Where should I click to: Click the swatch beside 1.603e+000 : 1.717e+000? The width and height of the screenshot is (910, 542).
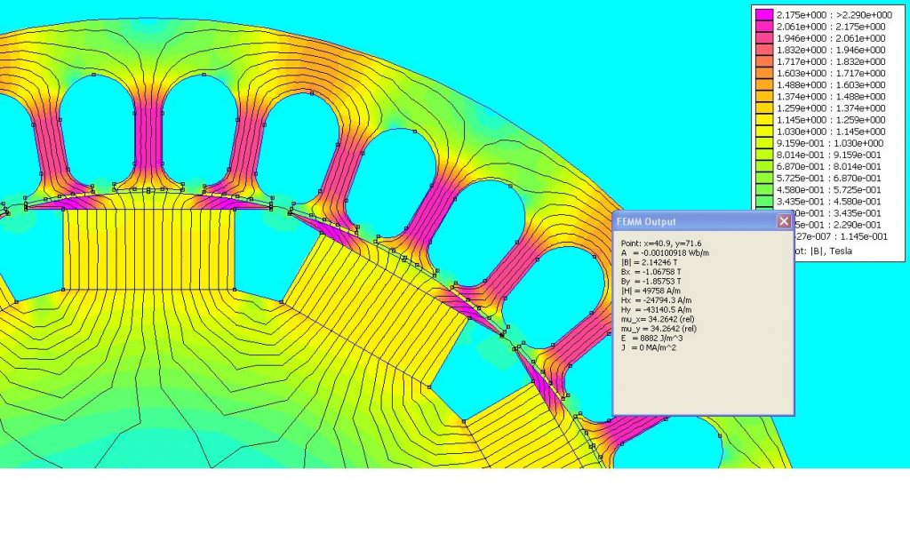point(764,73)
